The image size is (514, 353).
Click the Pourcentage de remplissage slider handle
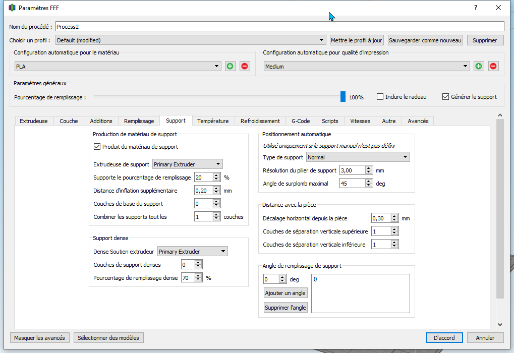pos(343,97)
